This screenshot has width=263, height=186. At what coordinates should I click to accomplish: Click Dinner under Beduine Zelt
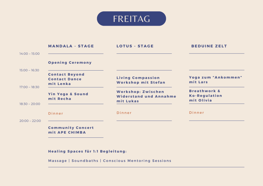click(197, 113)
